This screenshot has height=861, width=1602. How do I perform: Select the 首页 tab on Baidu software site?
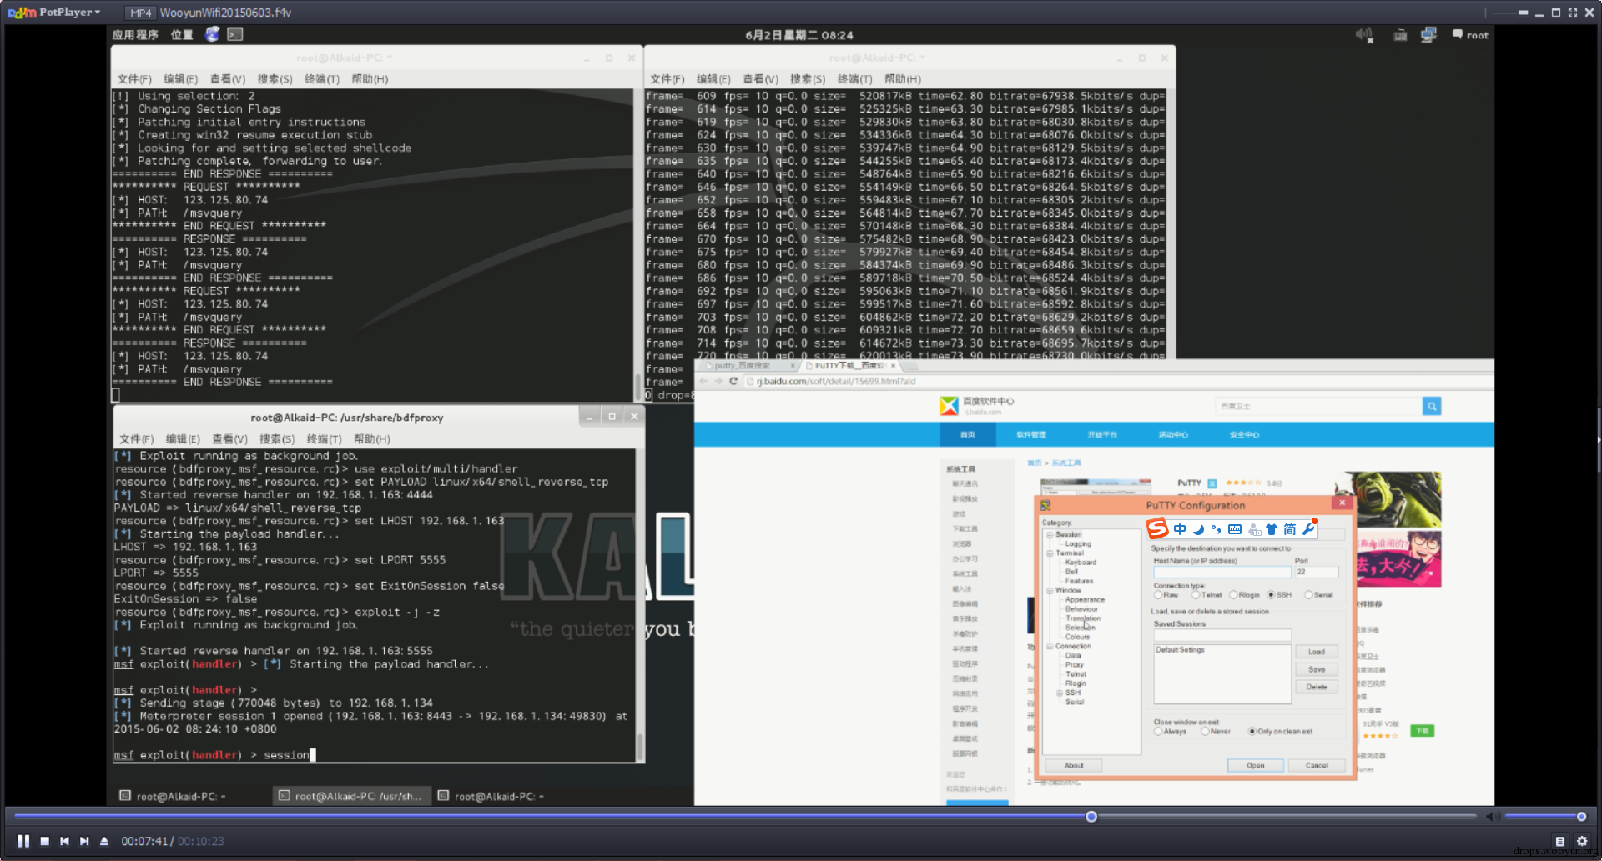pos(968,434)
